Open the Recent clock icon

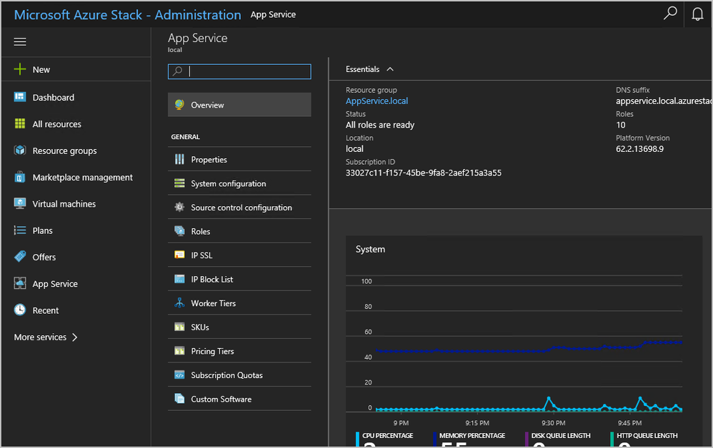pos(20,310)
